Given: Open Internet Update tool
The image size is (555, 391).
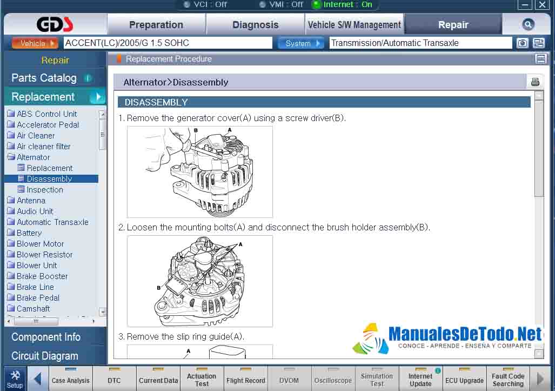Looking at the screenshot, I should (x=420, y=379).
